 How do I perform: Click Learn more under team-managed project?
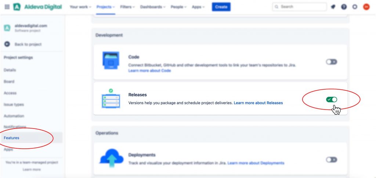tap(32, 170)
